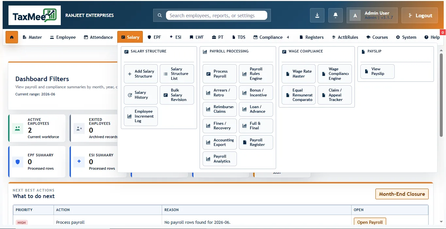Open the System menu
Image resolution: width=446 pixels, height=229 pixels.
click(x=406, y=37)
